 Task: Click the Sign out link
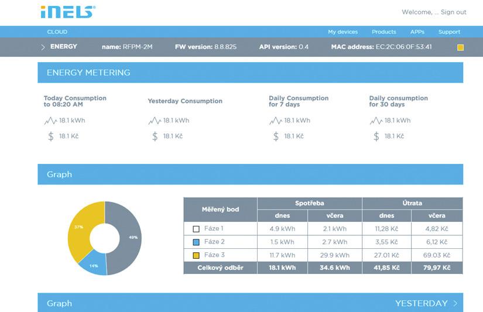coord(453,12)
